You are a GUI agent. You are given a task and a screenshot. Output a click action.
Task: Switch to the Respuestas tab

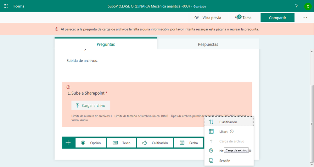tap(208, 44)
